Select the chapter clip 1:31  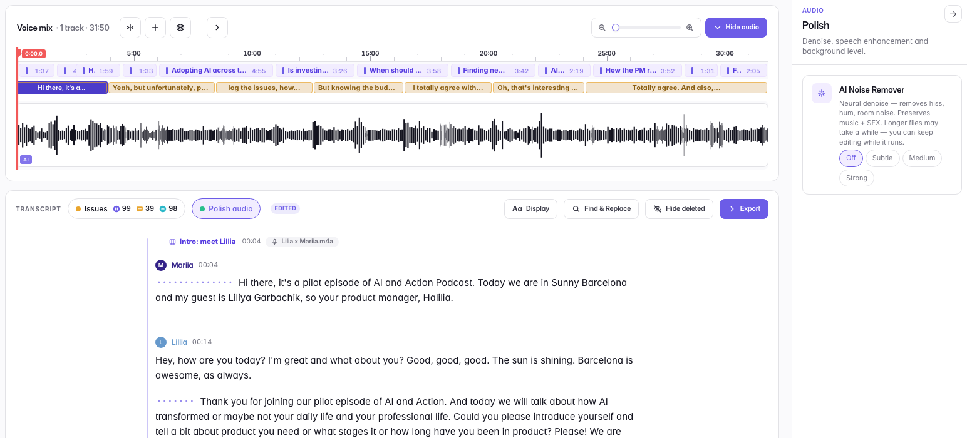[x=701, y=71]
